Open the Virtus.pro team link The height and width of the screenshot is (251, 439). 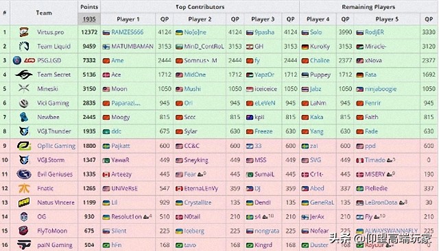pos(51,32)
